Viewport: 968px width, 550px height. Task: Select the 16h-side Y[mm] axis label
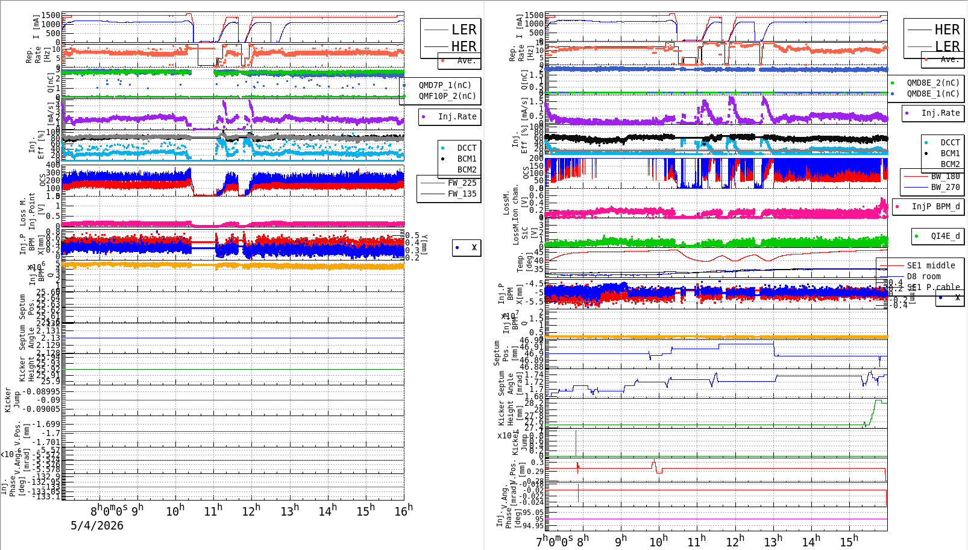point(424,245)
